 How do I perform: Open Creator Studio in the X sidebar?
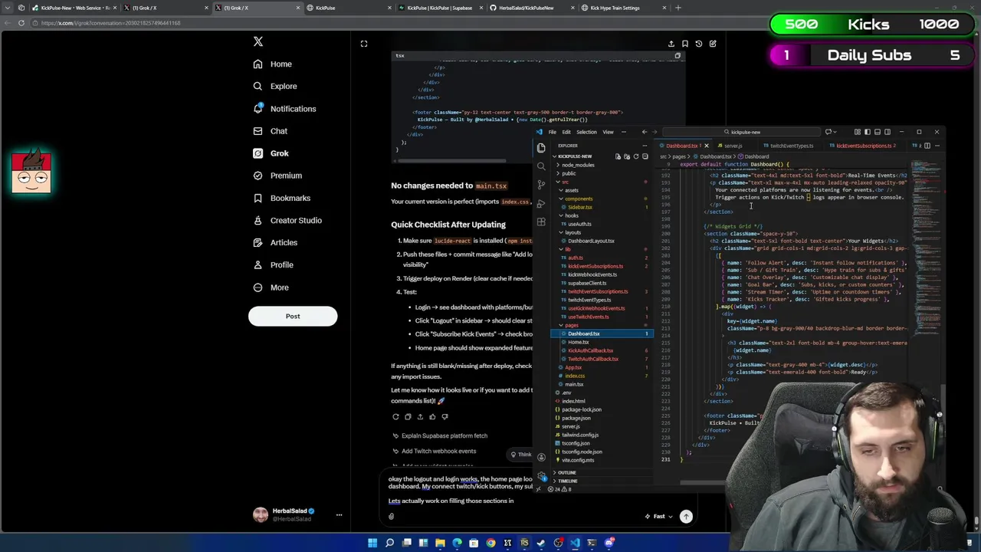287,220
